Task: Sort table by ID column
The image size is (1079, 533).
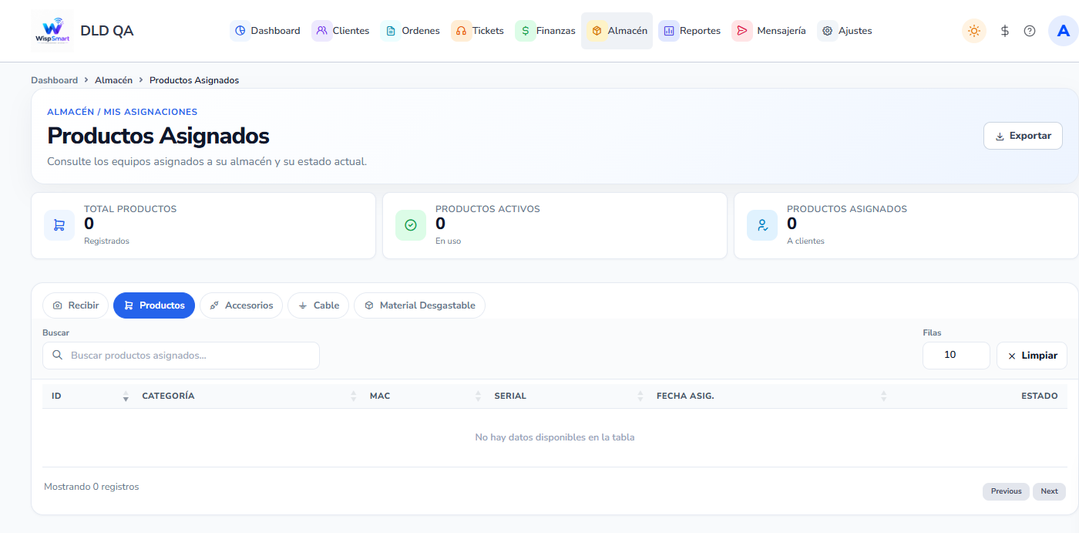Action: coord(87,396)
